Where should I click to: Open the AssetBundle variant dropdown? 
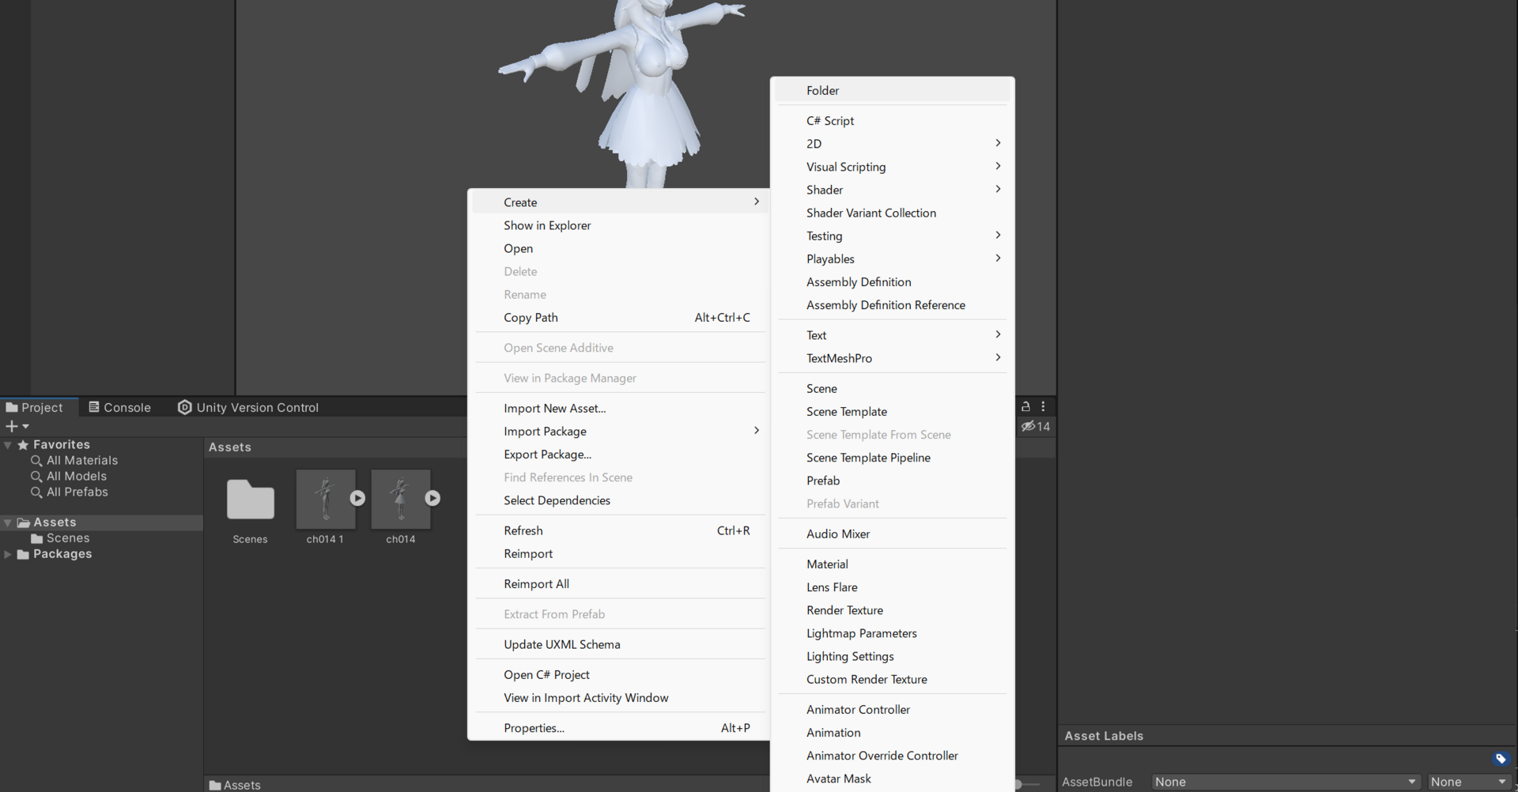(x=1468, y=782)
